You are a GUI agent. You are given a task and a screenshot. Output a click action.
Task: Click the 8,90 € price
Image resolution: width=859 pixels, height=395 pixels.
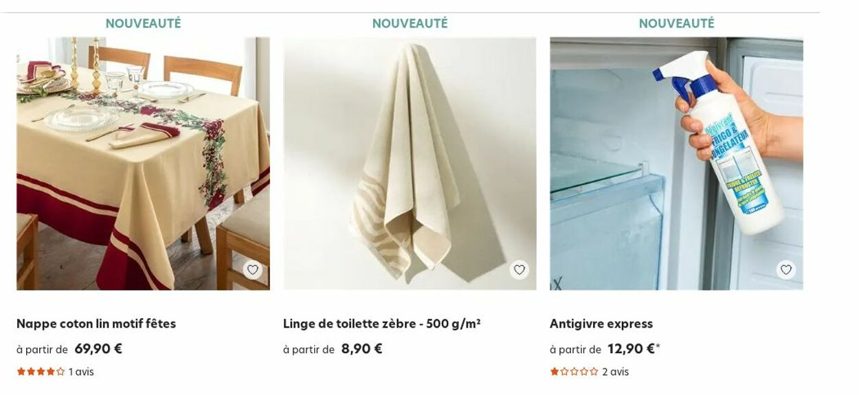(361, 349)
